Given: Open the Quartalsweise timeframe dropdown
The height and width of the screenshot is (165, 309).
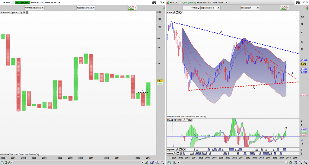Looking at the screenshot, I should pyautogui.click(x=86, y=8).
